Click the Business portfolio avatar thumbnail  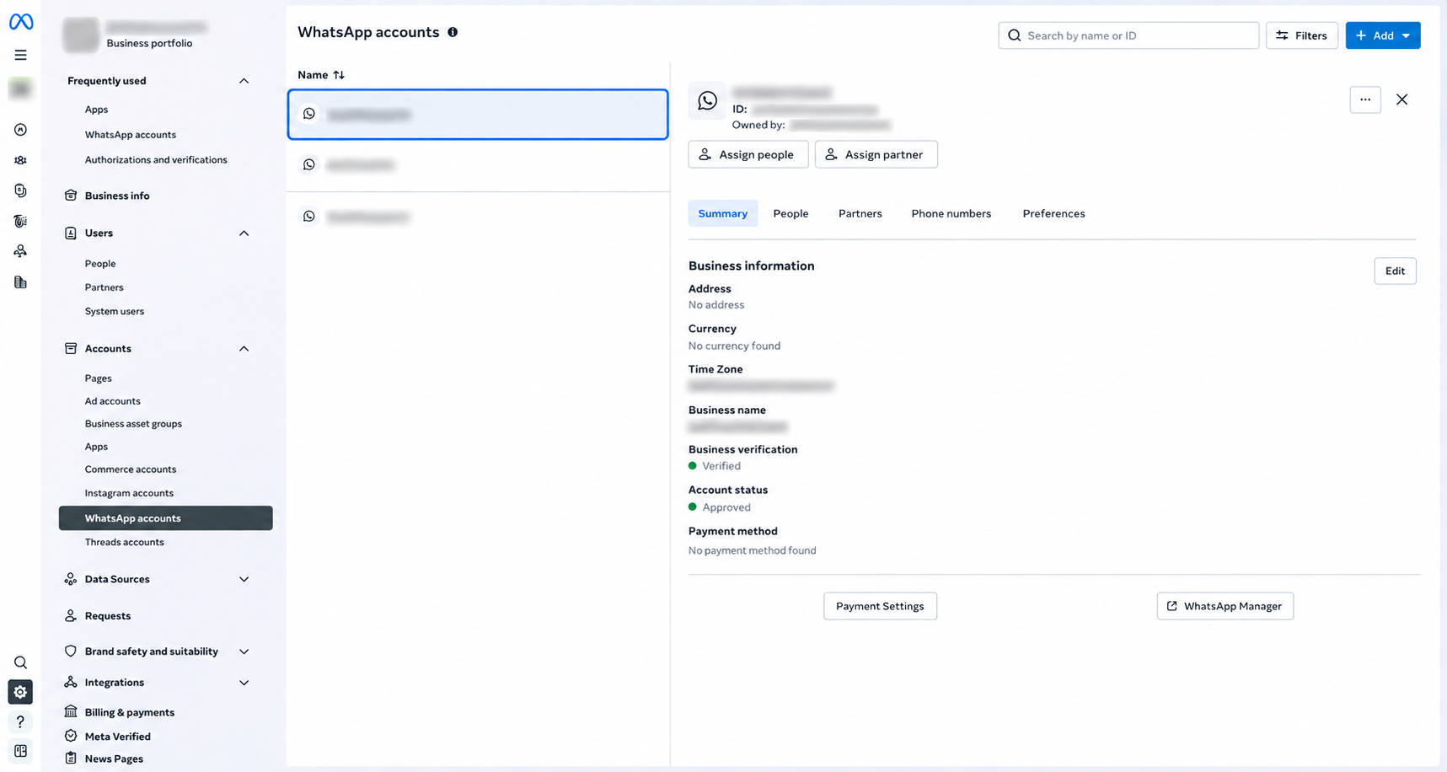coord(81,35)
